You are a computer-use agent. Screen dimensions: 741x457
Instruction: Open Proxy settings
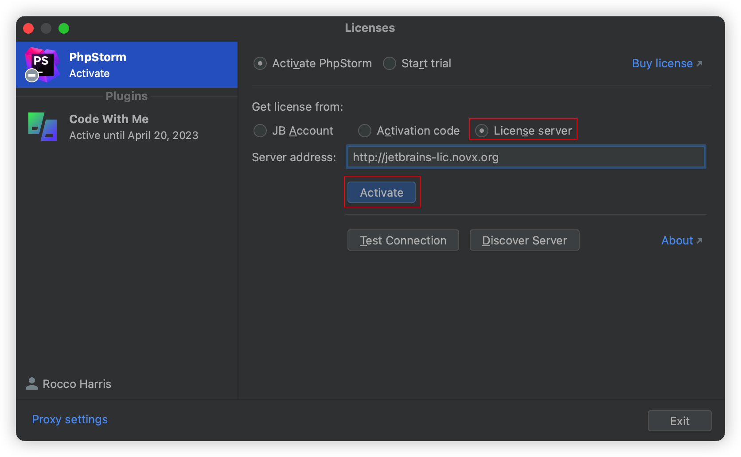point(70,419)
